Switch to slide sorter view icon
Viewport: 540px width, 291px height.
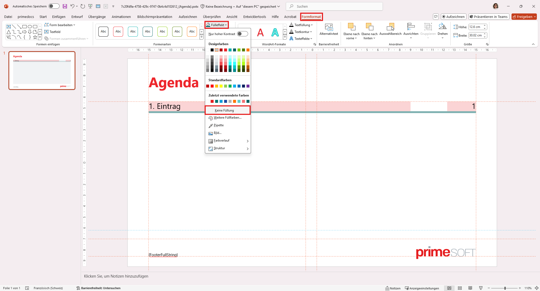pyautogui.click(x=460, y=288)
